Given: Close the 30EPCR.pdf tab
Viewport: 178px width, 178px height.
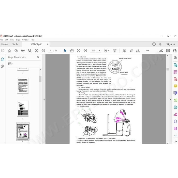Looking at the screenshot, I should click(48, 44).
